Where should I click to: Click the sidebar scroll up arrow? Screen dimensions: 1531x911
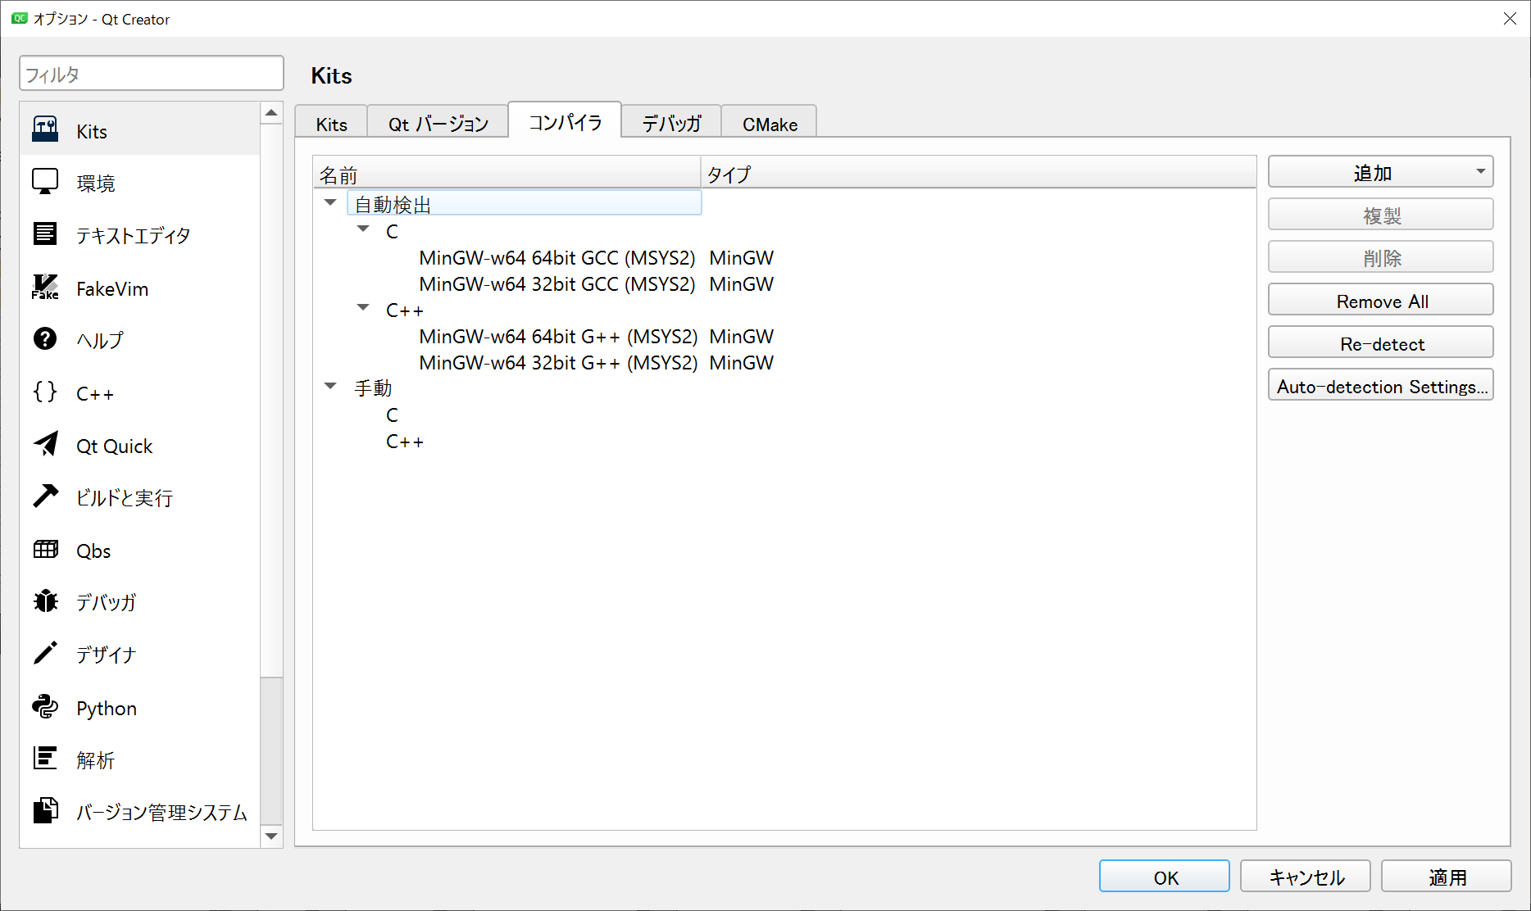tap(271, 113)
